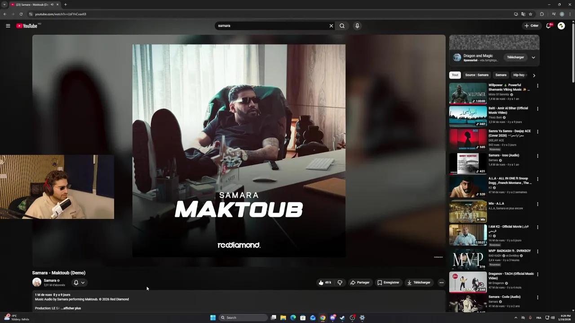Open Balti - Amir Al Bihar thumbnail

[468, 116]
